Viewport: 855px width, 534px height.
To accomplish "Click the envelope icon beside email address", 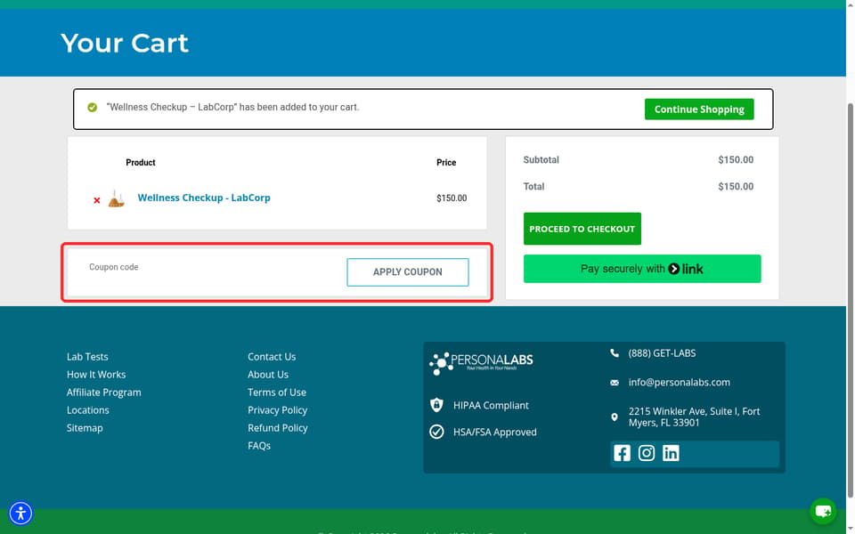I will pos(615,383).
